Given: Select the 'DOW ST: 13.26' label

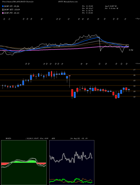Looking at the screenshot, I should 11,6.
